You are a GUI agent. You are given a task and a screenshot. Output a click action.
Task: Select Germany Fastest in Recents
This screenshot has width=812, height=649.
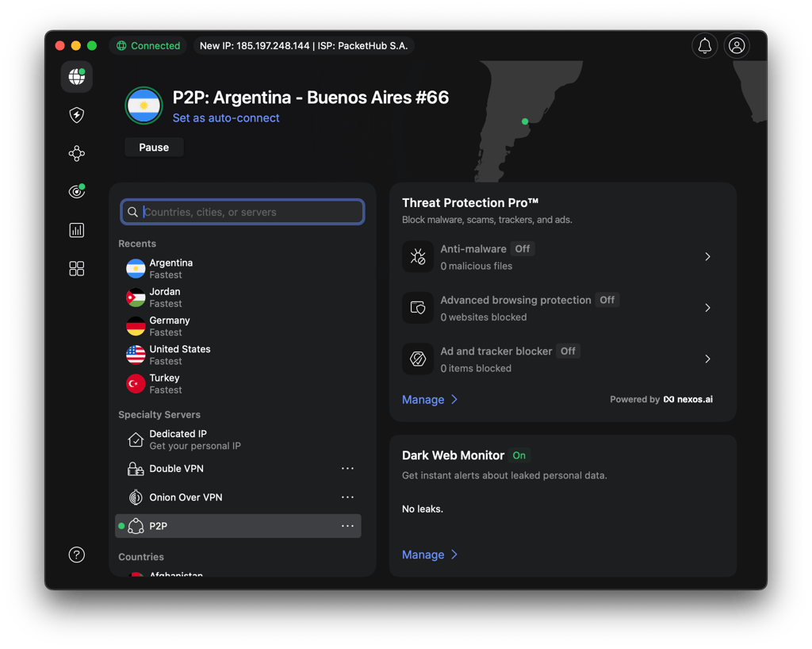[238, 326]
